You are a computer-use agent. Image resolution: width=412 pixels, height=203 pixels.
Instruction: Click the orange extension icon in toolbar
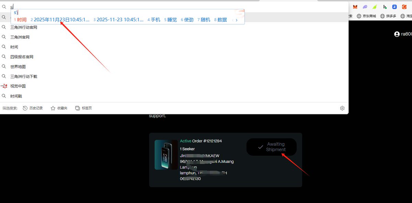pyautogui.click(x=405, y=7)
